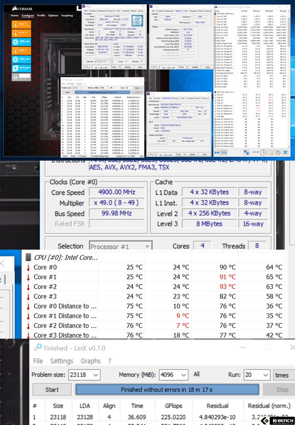
Task: Select the Bus Clock row in HWiNFO
Action: click(251, 38)
